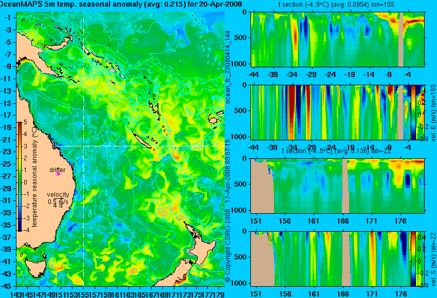Click the 'vel. S (m/s) lat=-22' axis label
The width and height of the screenshot is (437, 298).
433,259
